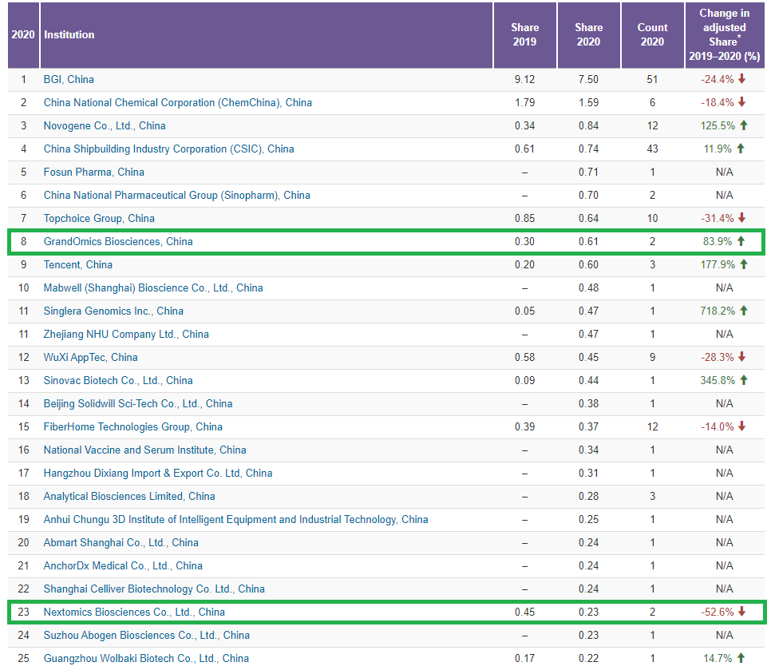771x670 pixels.
Task: Click the 2020 rank column header
Action: (x=23, y=34)
